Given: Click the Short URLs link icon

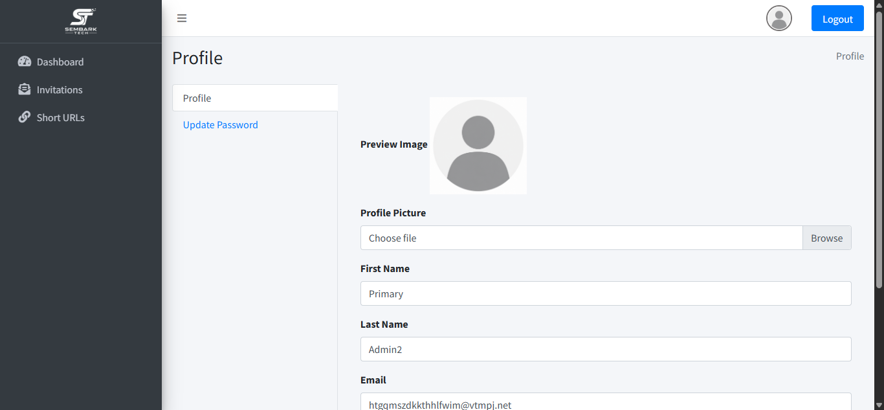Looking at the screenshot, I should coord(25,117).
